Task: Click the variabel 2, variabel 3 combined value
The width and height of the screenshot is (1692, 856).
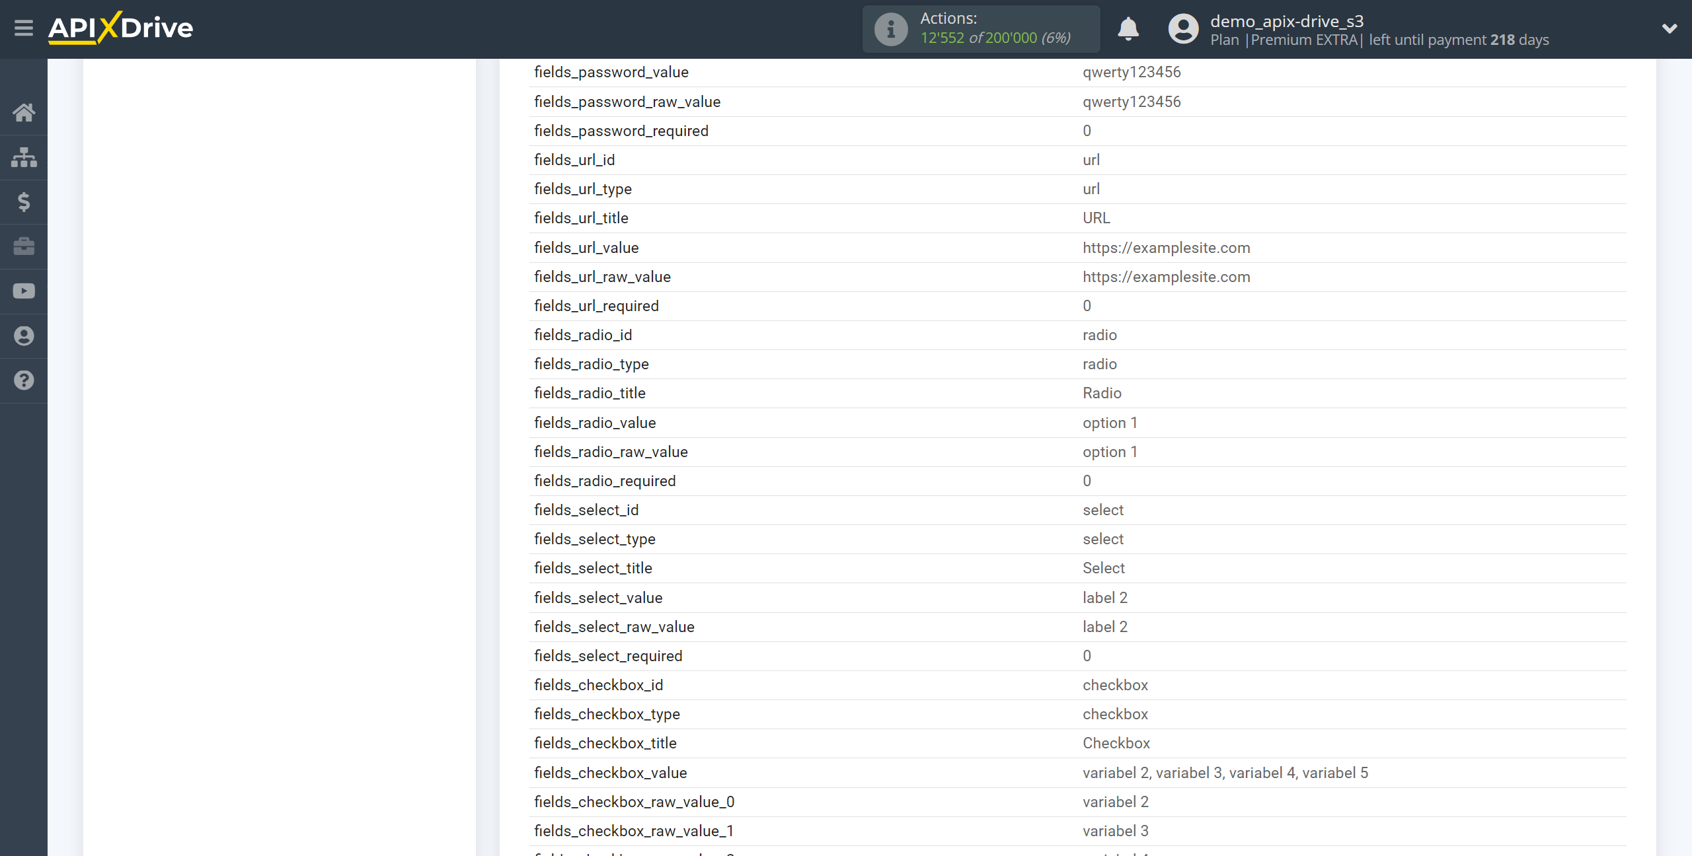Action: (1225, 773)
